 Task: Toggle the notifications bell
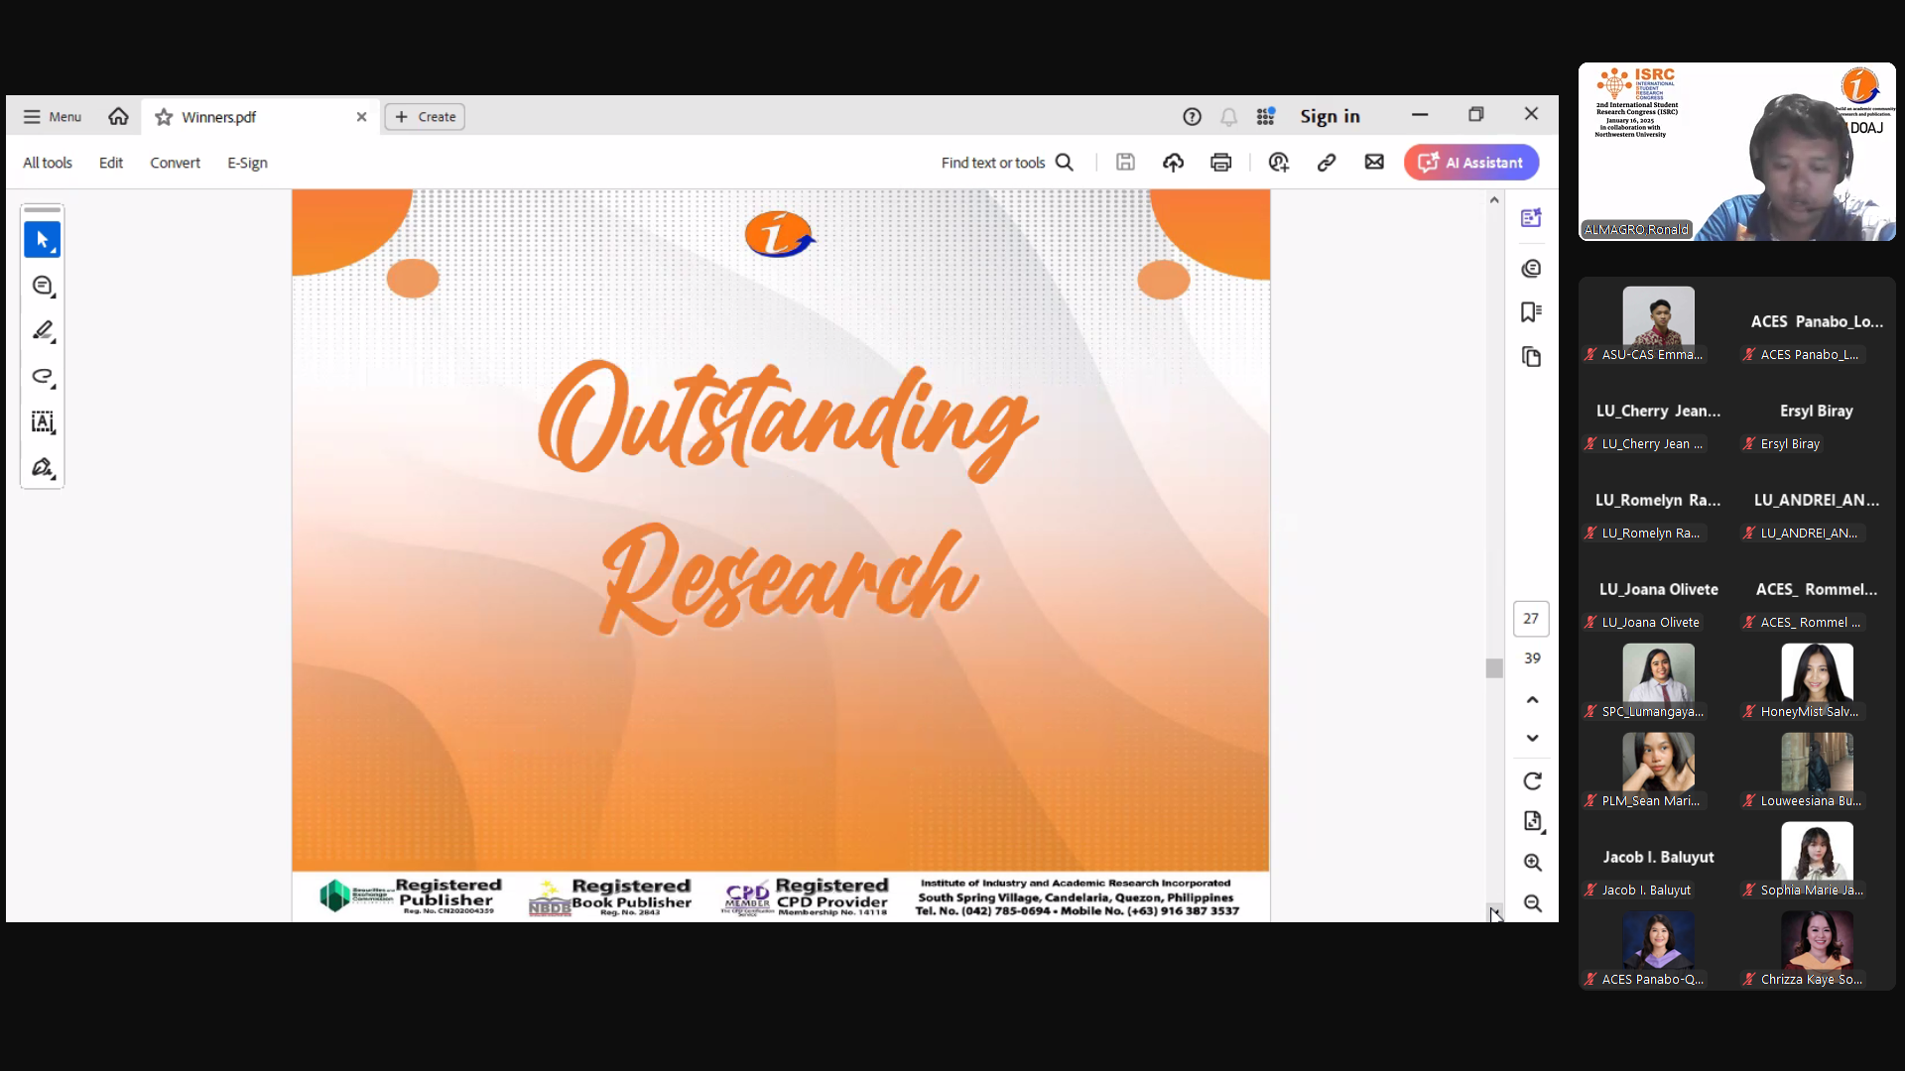click(1228, 117)
